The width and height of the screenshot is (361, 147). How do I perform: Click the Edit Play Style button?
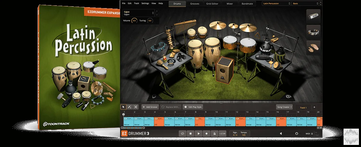pos(193,107)
